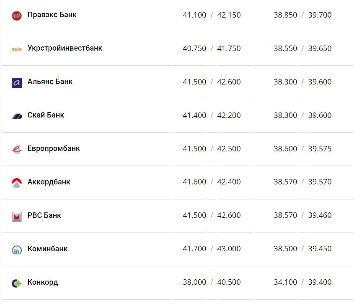
Task: Open the Скай Банк link
Action: [x=46, y=115]
